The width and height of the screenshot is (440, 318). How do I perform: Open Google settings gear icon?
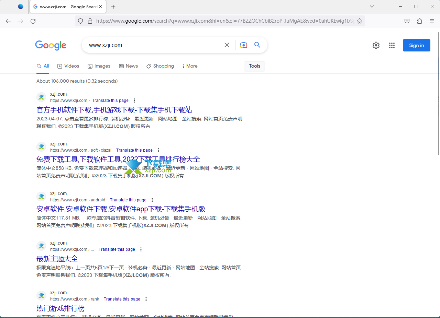click(376, 45)
